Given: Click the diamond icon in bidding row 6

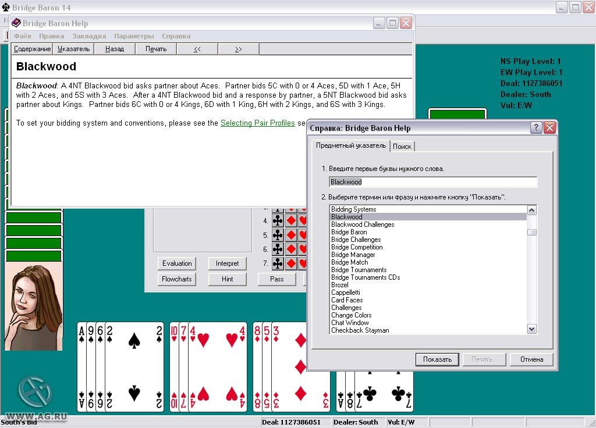Looking at the screenshot, I should point(291,249).
